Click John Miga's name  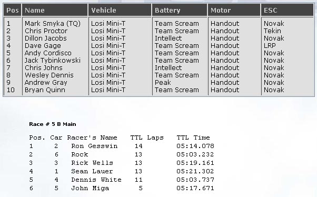pyautogui.click(x=90, y=188)
